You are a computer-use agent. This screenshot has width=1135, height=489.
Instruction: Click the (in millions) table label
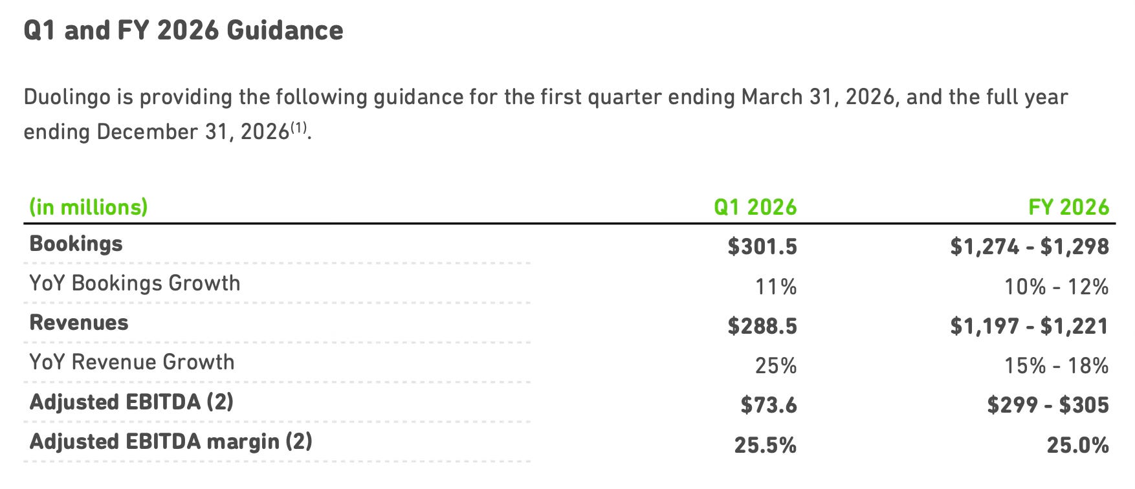(x=89, y=207)
